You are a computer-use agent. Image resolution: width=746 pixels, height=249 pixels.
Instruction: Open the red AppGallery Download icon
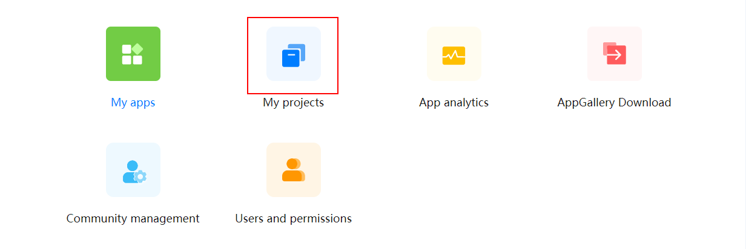[x=615, y=53]
